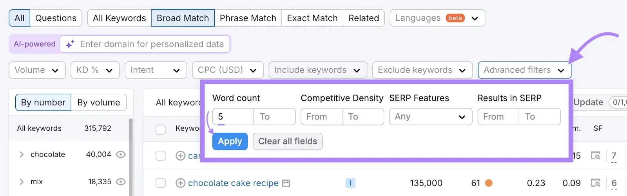This screenshot has height=196, width=627.
Task: Click the AI-powered sparkle icon
Action: point(70,45)
